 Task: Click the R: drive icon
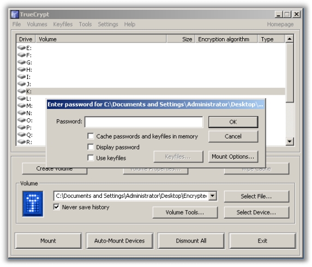pyautogui.click(x=21, y=142)
